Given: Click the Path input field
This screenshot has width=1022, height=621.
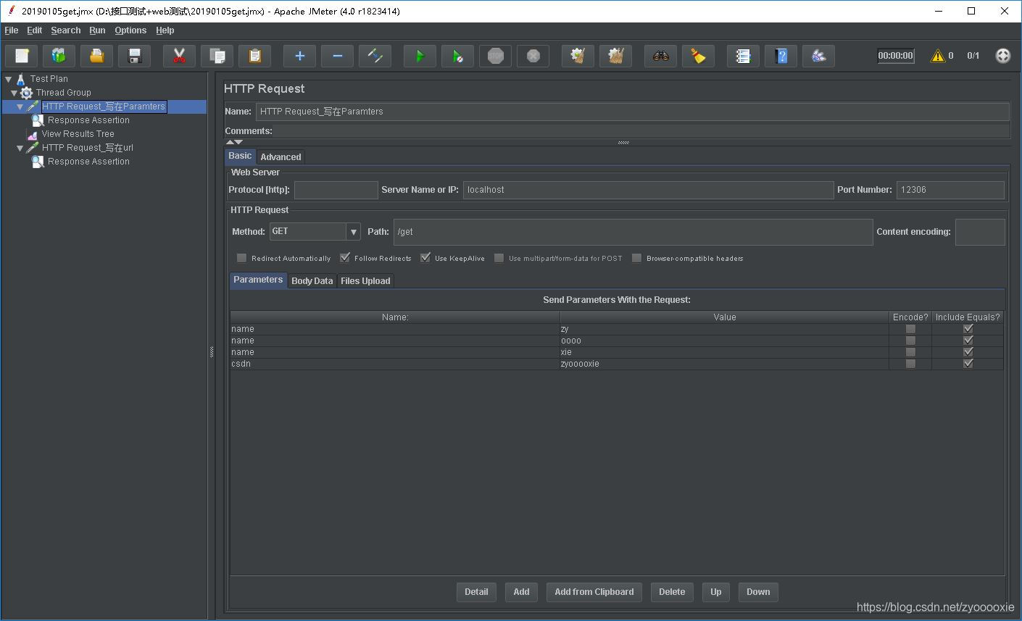Looking at the screenshot, I should tap(633, 232).
